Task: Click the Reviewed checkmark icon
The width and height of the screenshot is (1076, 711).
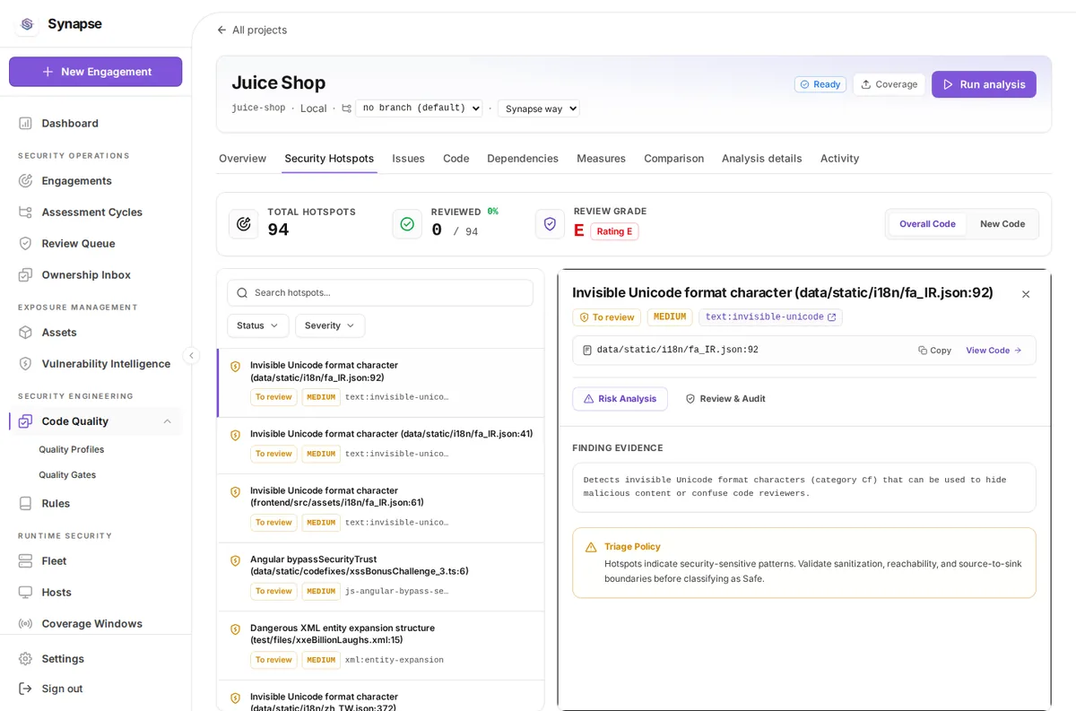Action: pos(407,224)
